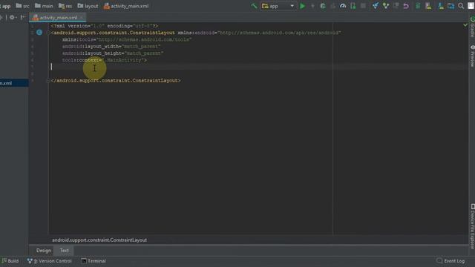Select the .xml file in project tree

click(x=14, y=83)
